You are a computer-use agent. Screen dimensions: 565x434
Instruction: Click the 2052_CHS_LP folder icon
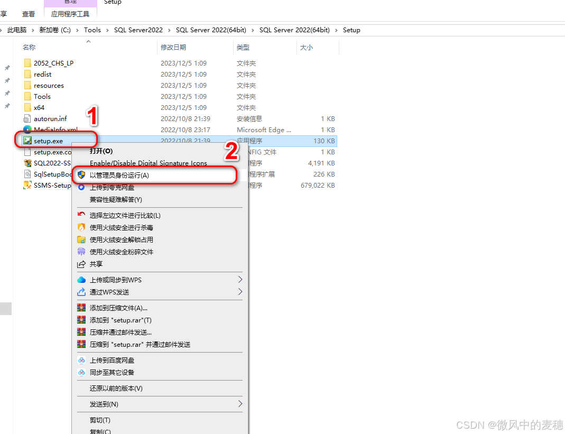tap(27, 63)
